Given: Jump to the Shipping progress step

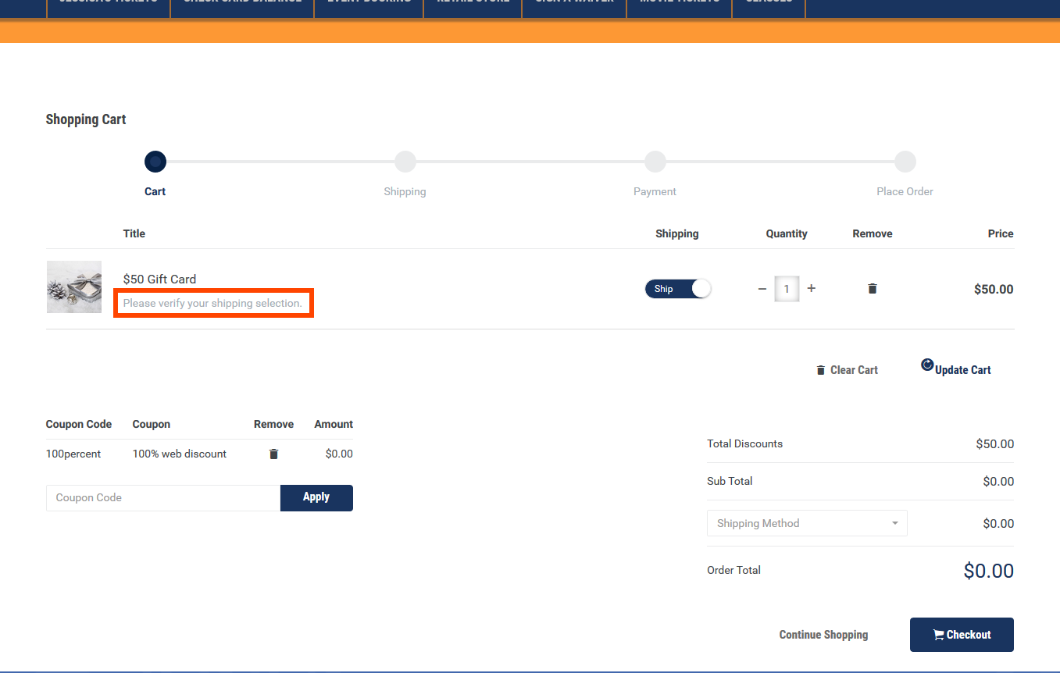Looking at the screenshot, I should click(x=405, y=162).
